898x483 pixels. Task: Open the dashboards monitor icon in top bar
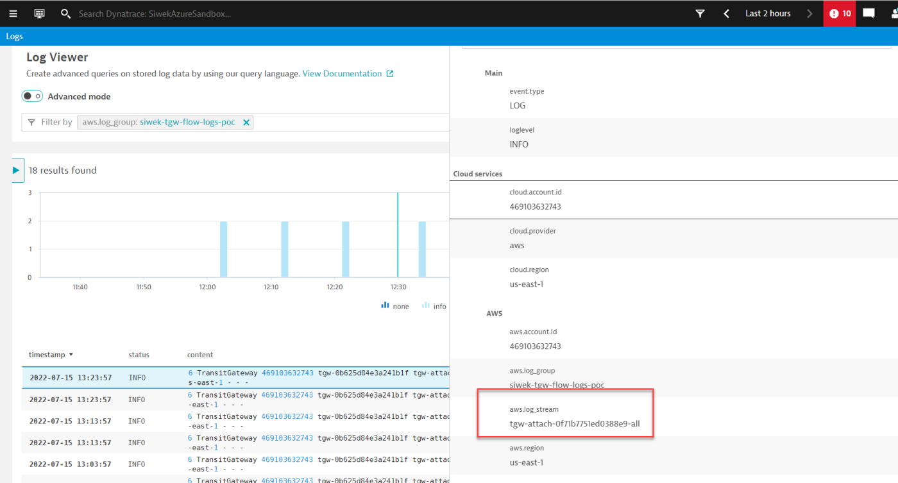tap(39, 13)
